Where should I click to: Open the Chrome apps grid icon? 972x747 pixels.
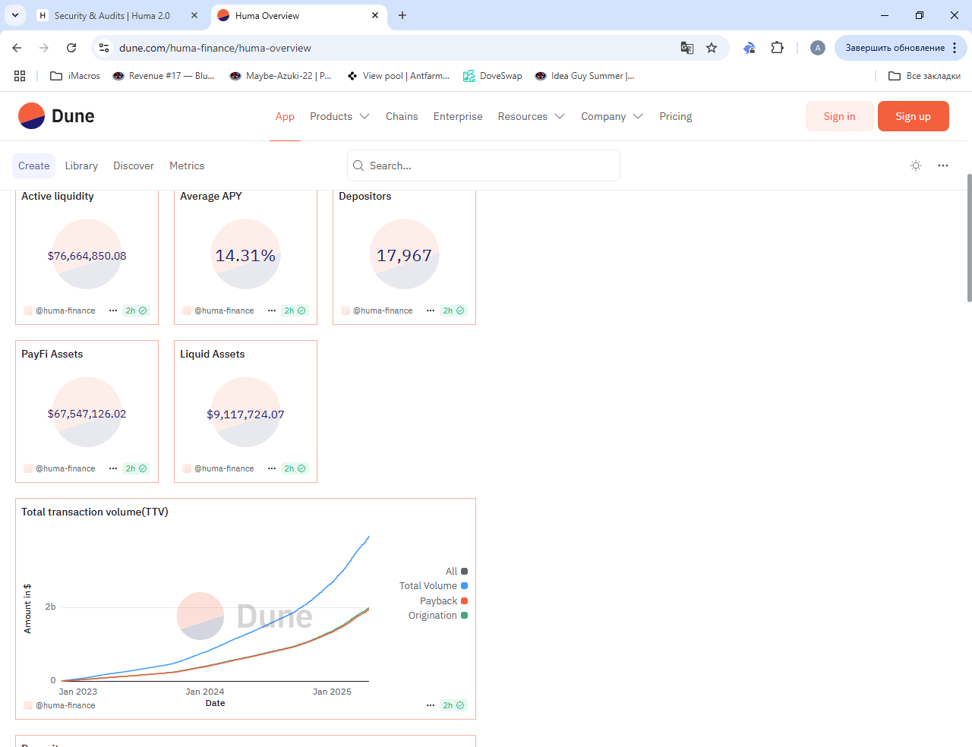(x=20, y=76)
